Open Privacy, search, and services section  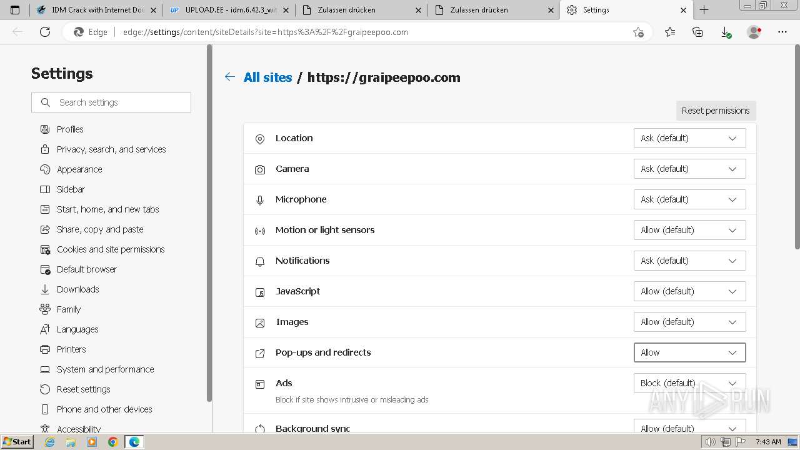[111, 149]
